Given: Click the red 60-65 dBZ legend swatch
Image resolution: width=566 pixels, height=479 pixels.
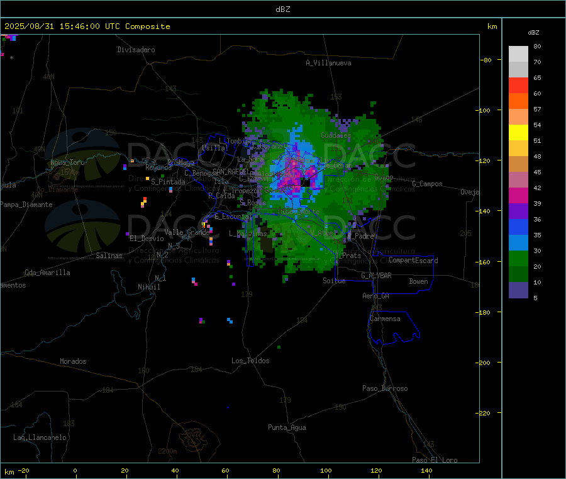Looking at the screenshot, I should point(518,85).
